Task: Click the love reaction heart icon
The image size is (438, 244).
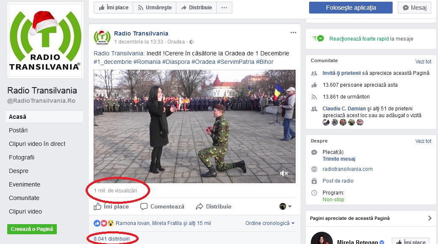Action: point(104,223)
